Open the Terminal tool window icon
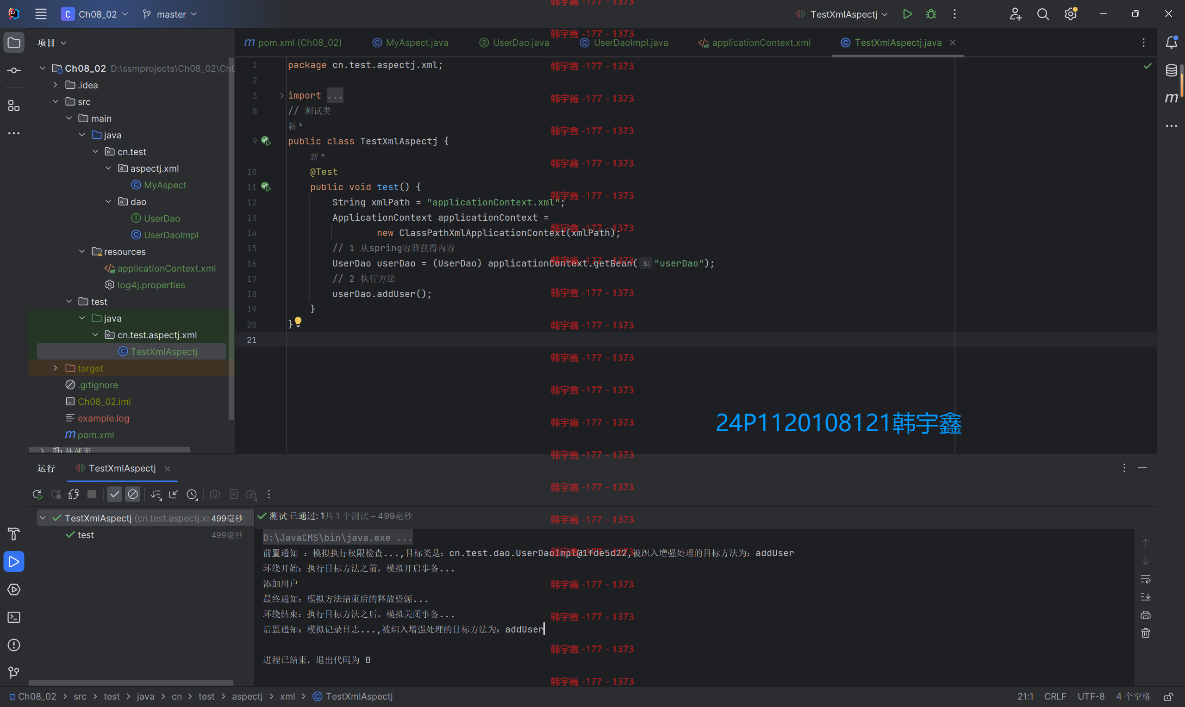This screenshot has width=1185, height=707. [14, 617]
